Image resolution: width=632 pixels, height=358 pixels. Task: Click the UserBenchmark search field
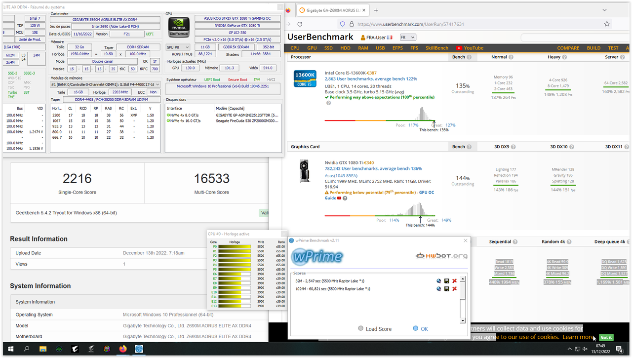tap(575, 38)
